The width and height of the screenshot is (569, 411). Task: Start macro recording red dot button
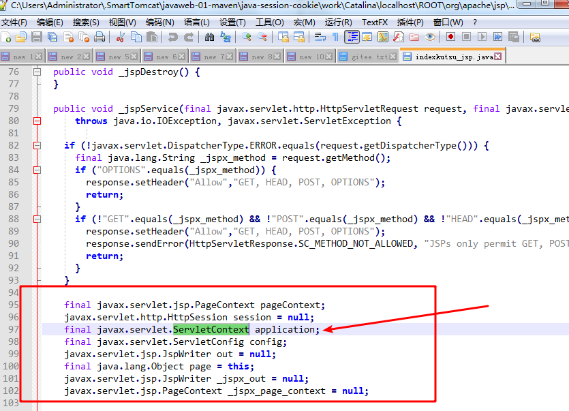tap(450, 37)
